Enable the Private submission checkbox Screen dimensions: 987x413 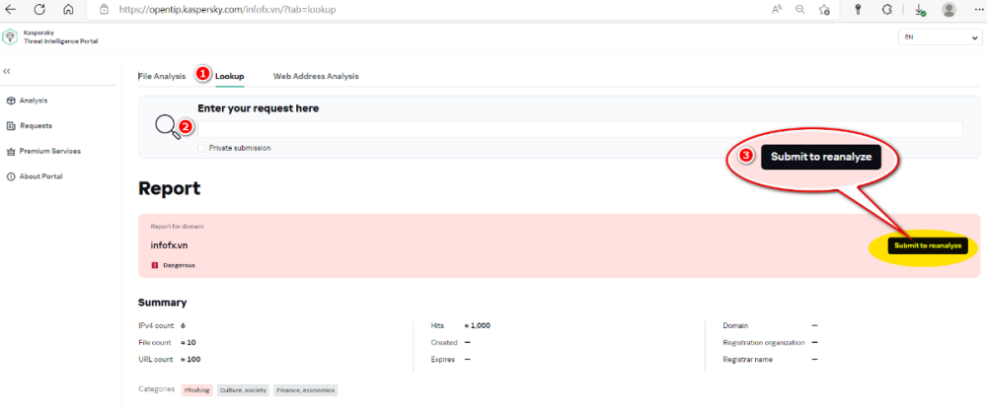tap(201, 149)
